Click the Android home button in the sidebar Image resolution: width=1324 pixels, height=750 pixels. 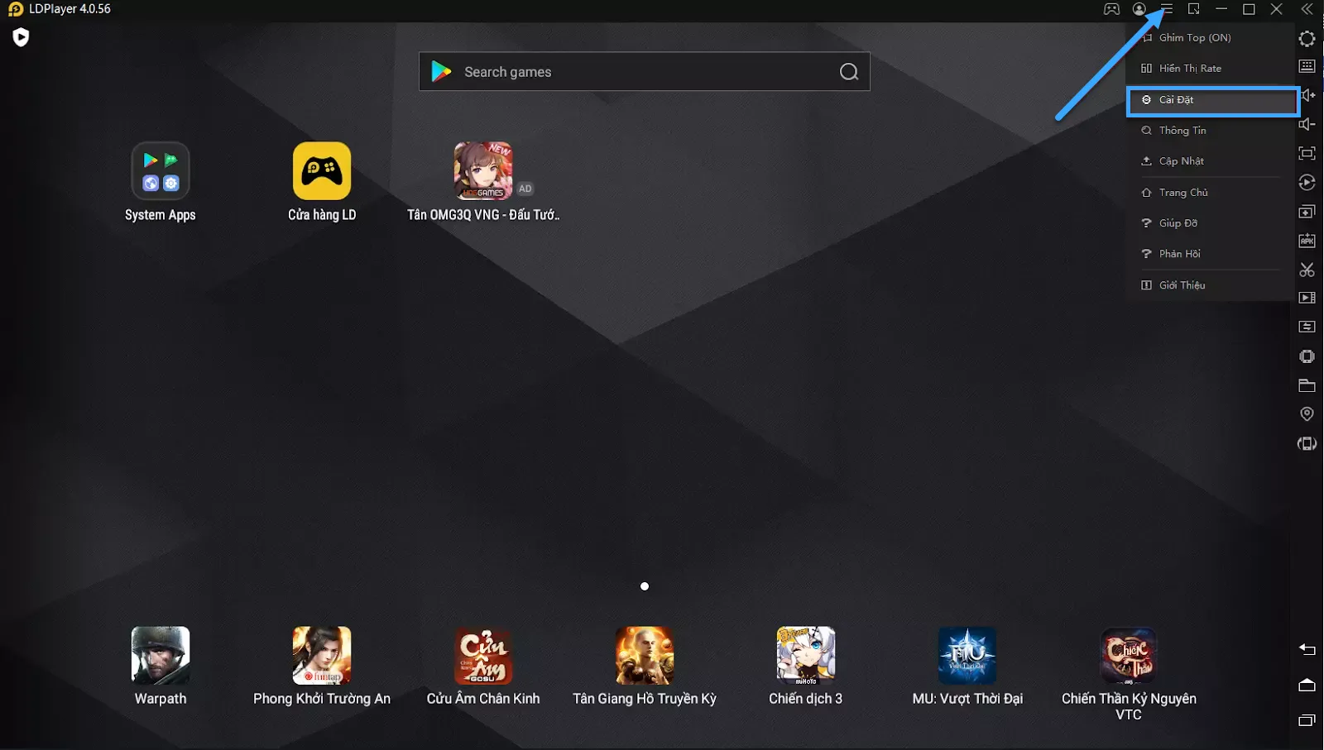(x=1307, y=685)
